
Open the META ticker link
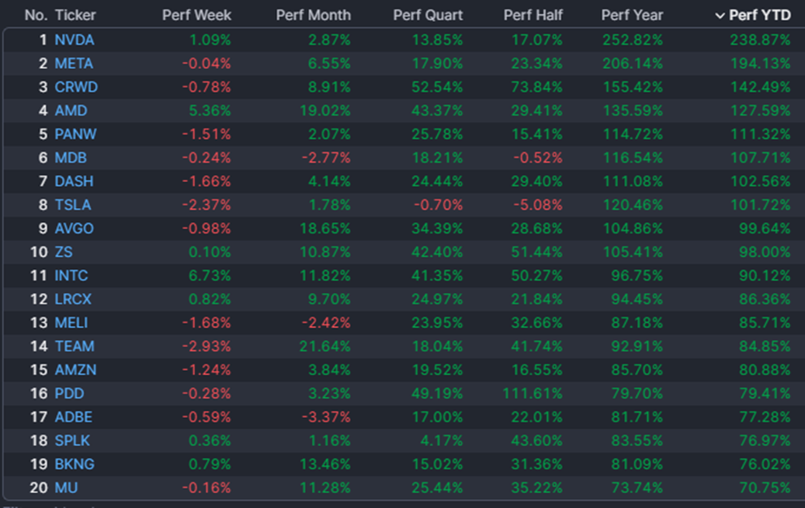point(74,64)
